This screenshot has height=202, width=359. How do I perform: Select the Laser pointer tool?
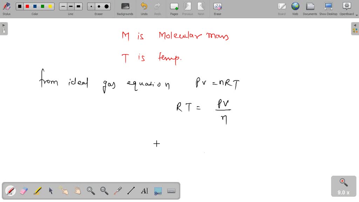(x=117, y=190)
